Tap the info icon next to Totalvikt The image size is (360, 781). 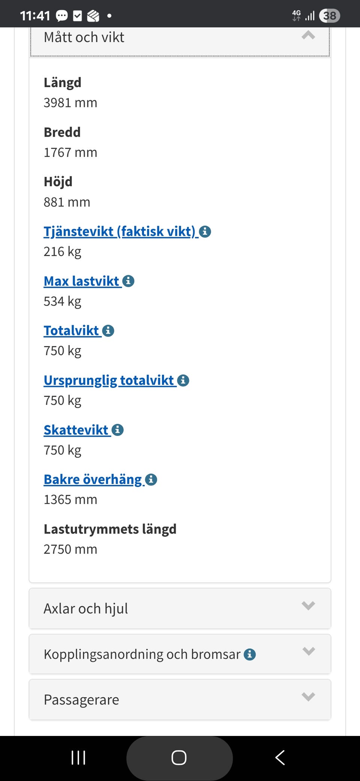coord(108,330)
